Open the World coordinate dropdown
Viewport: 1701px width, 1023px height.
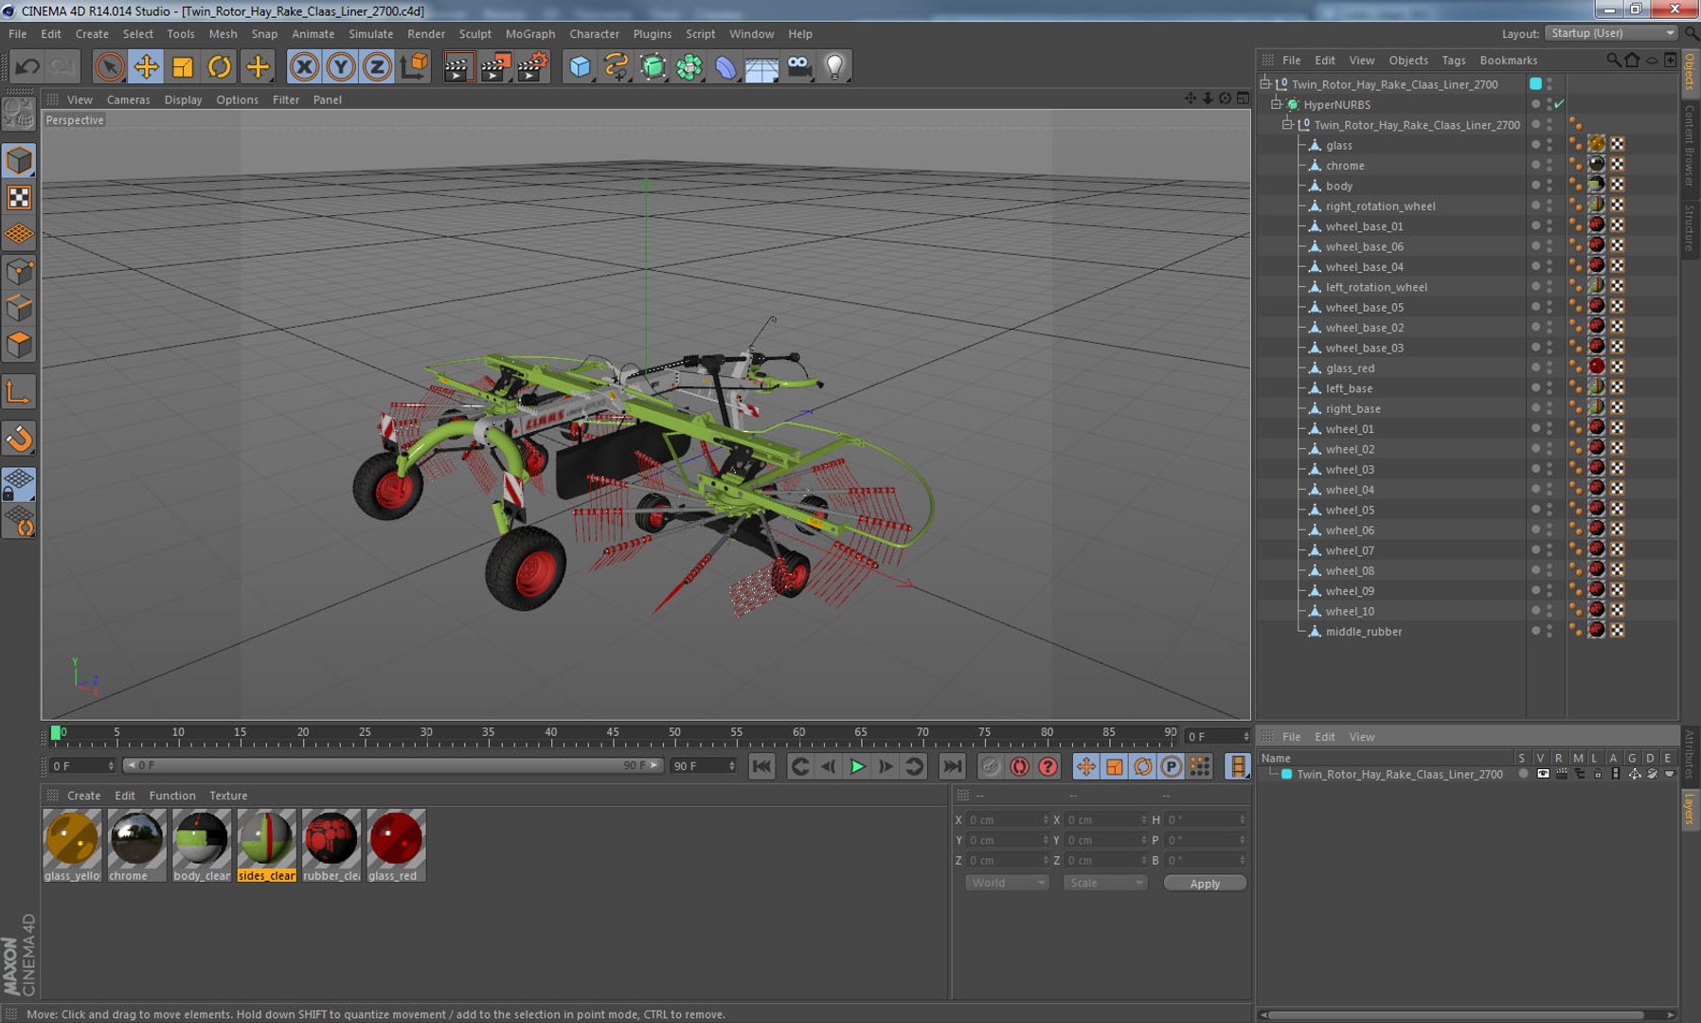click(1006, 883)
